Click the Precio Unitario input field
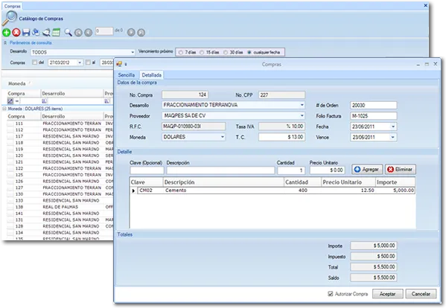446x308 pixels. tap(327, 170)
